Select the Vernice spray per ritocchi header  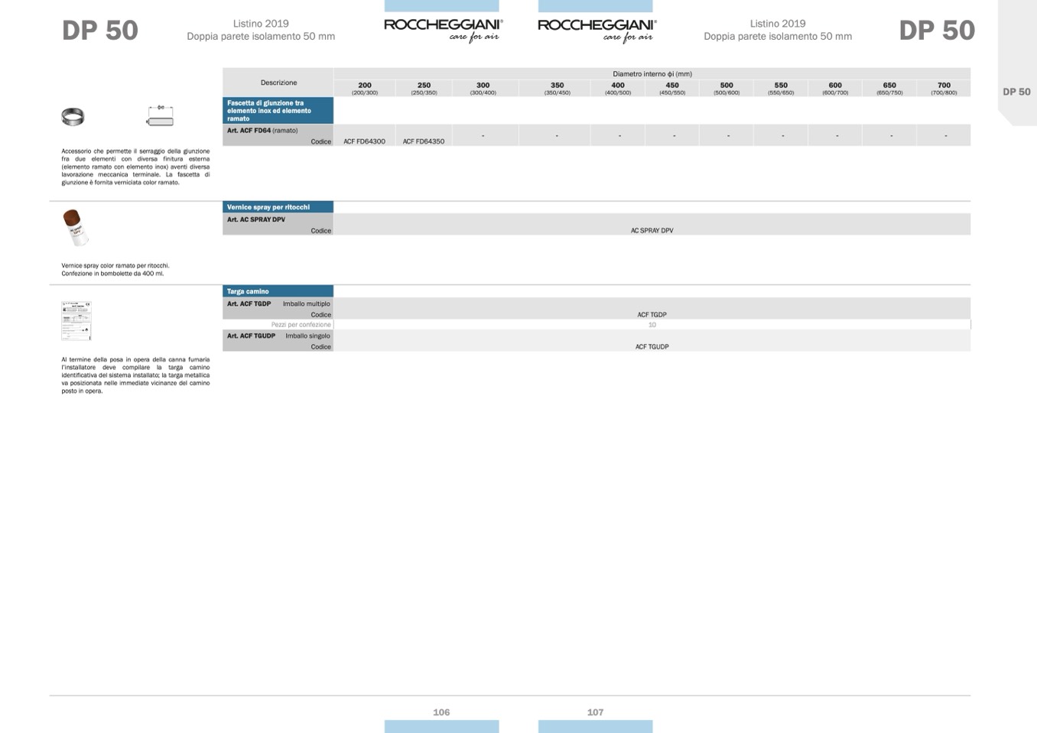tap(278, 207)
